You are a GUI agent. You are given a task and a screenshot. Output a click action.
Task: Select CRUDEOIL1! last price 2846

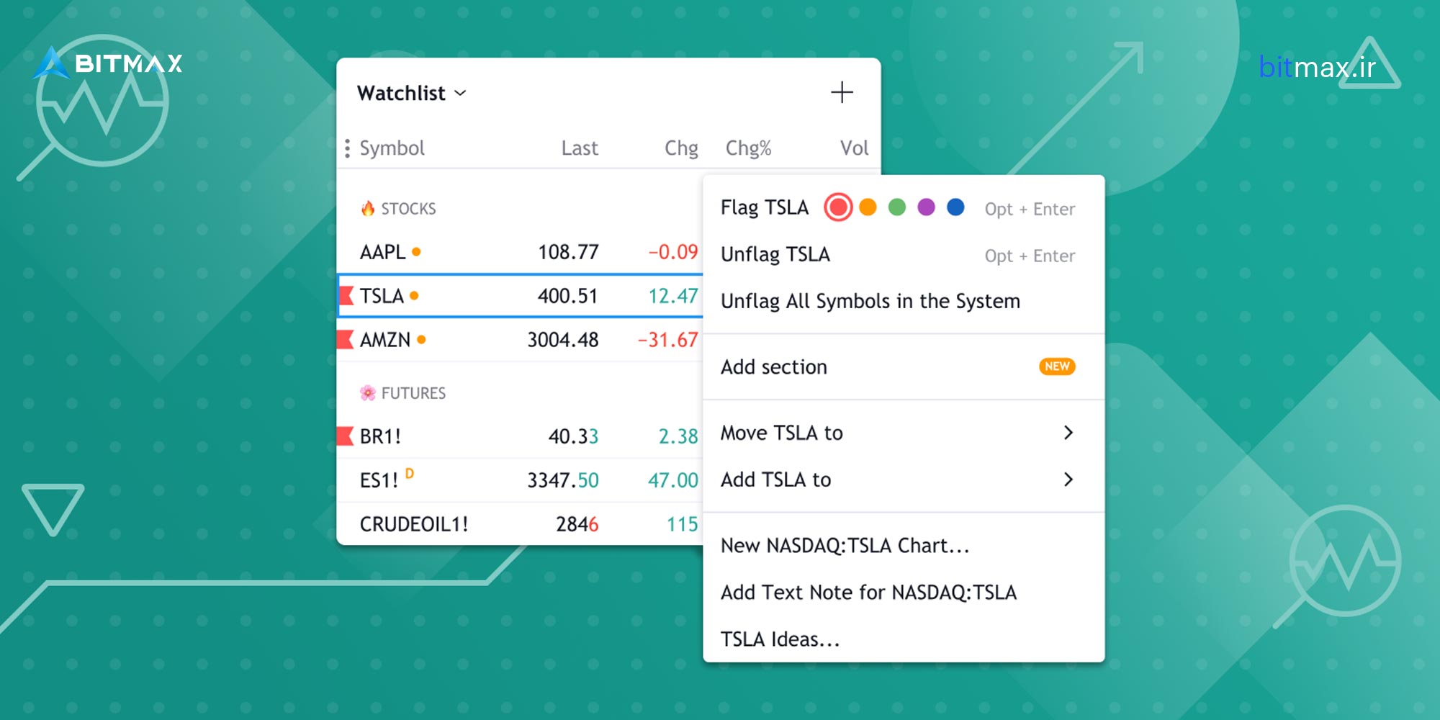click(x=577, y=524)
